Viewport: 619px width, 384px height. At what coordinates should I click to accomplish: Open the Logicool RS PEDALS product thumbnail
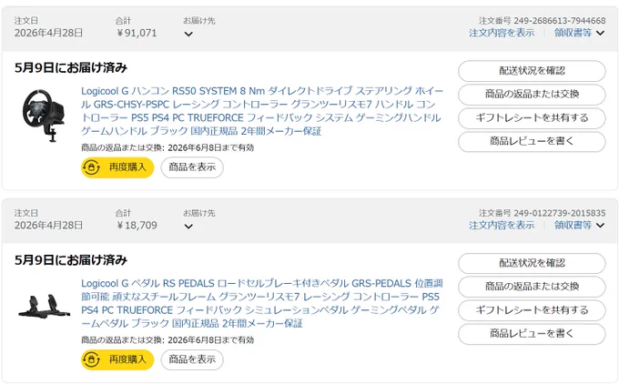tap(44, 307)
